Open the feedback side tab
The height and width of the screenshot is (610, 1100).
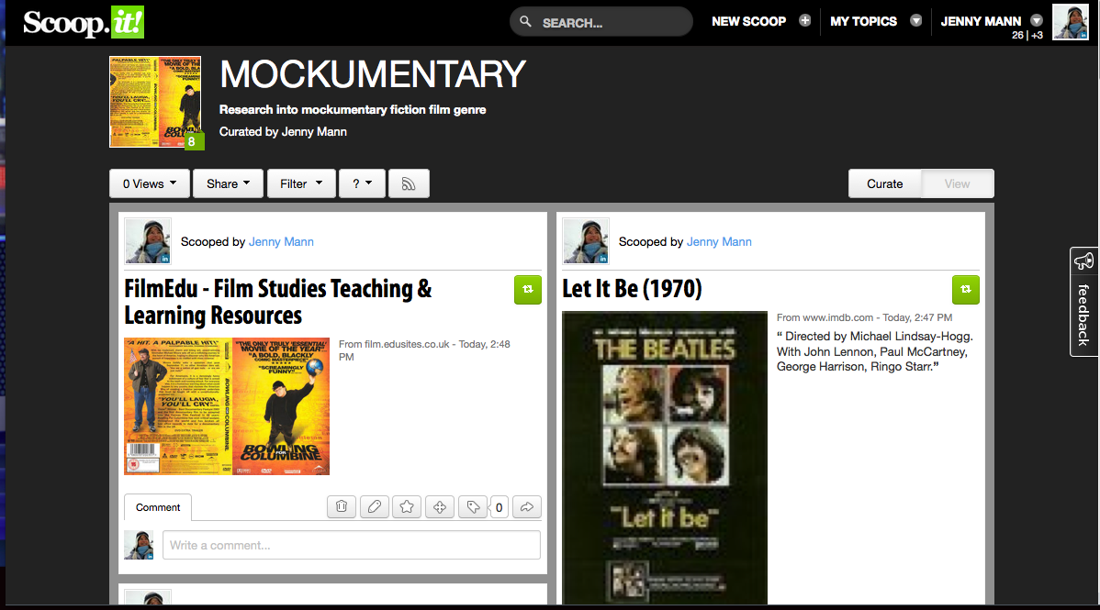pyautogui.click(x=1083, y=302)
